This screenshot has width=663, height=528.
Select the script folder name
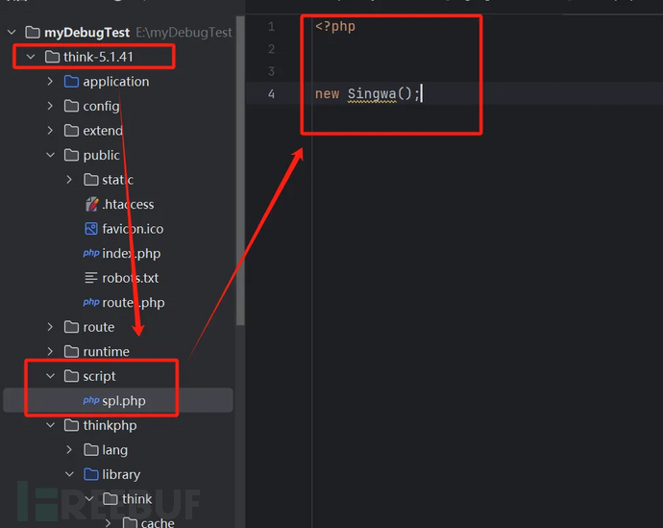[99, 376]
